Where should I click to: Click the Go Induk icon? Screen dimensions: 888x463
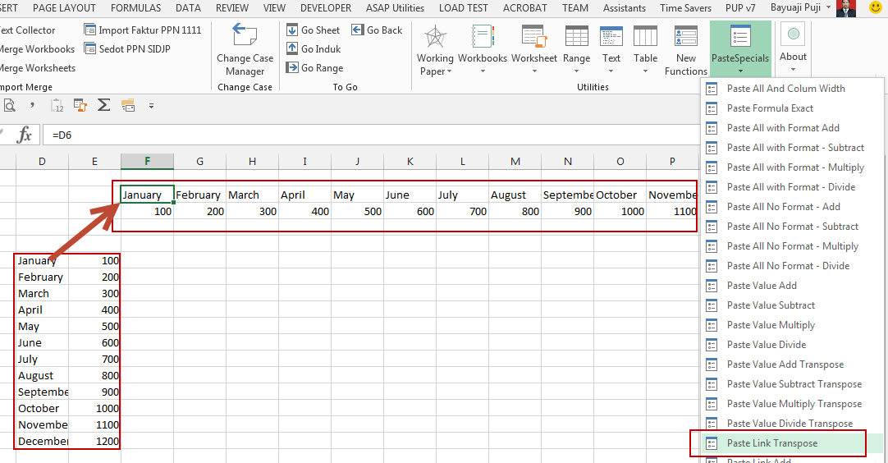(x=292, y=49)
